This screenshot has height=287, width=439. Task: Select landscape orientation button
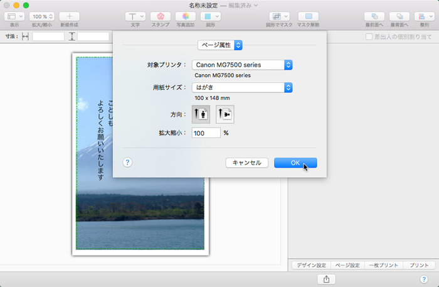(x=225, y=114)
